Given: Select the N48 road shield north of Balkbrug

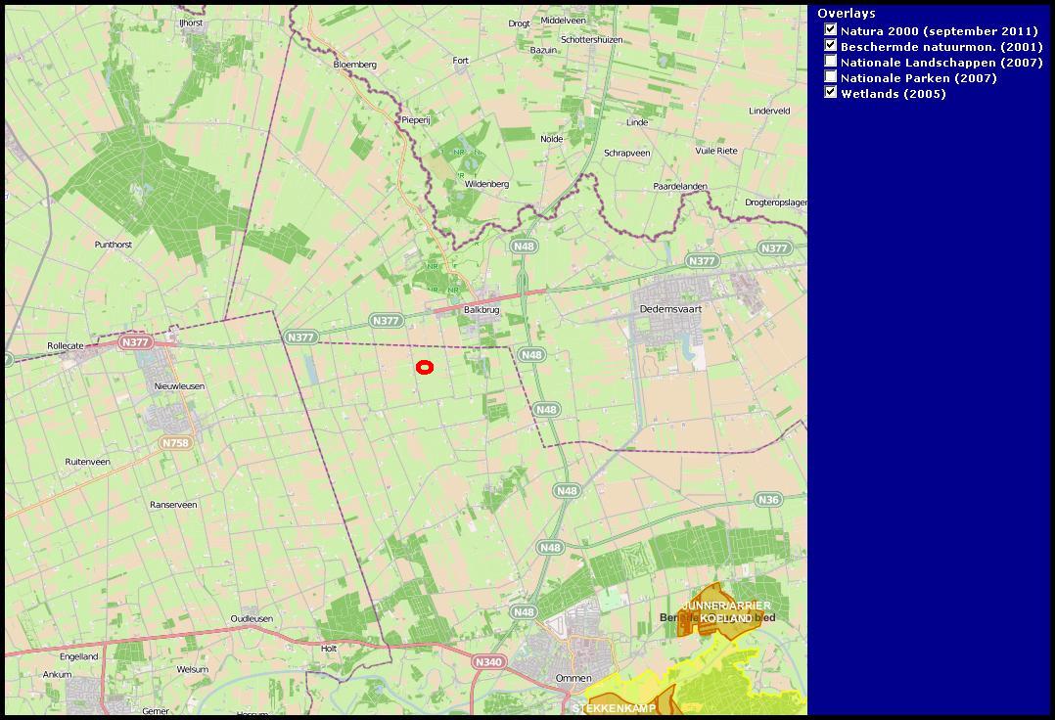Looking at the screenshot, I should [x=524, y=247].
